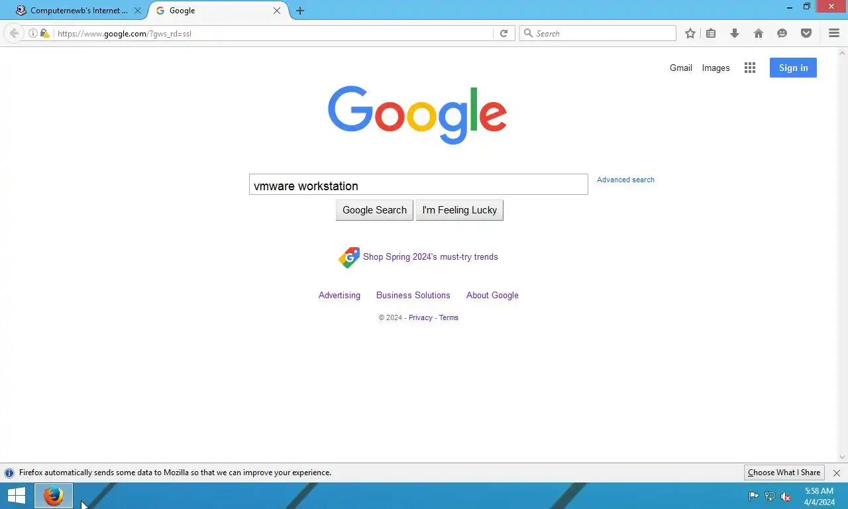The width and height of the screenshot is (848, 509).
Task: Click the magnifier icon in Firefox search box
Action: (528, 33)
